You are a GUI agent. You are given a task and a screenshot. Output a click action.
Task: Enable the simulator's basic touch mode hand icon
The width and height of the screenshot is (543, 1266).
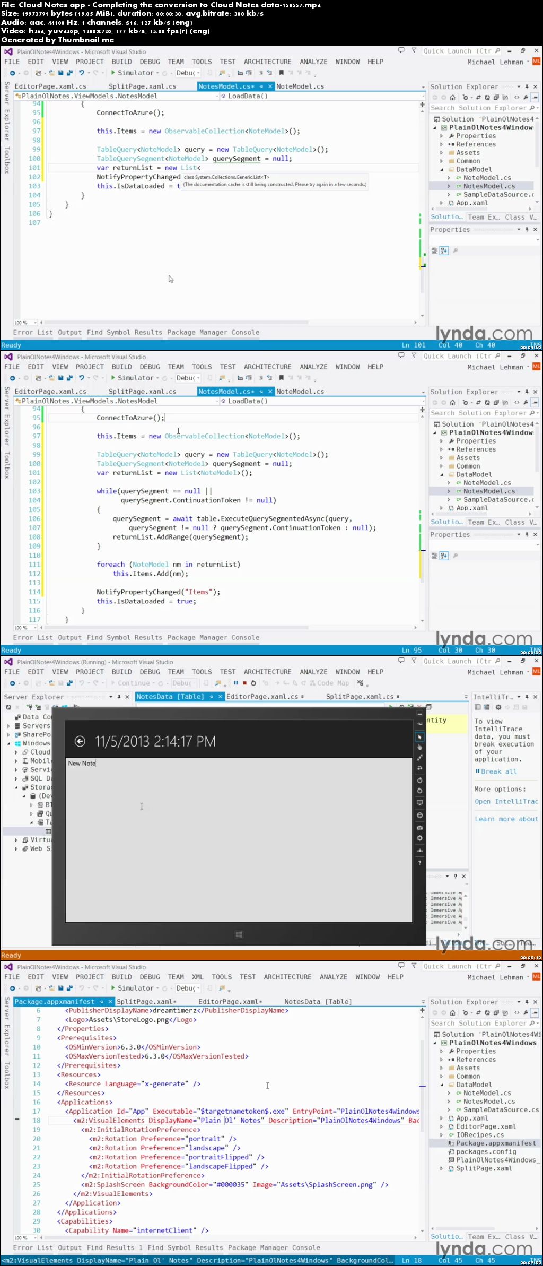click(419, 747)
